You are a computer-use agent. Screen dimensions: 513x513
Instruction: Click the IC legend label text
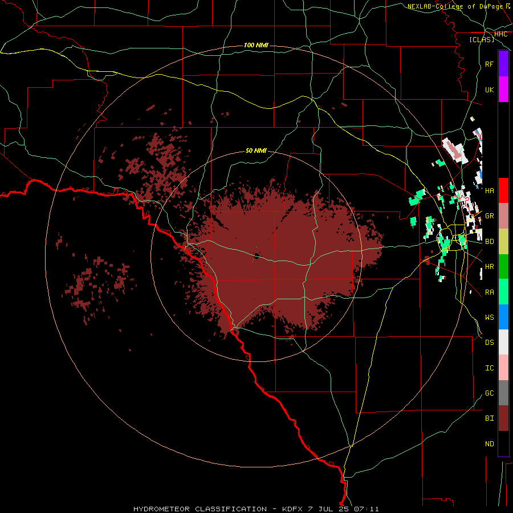coord(489,368)
